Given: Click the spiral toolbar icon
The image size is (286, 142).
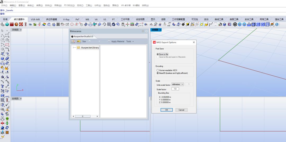Looking at the screenshot, I should 197,24.
